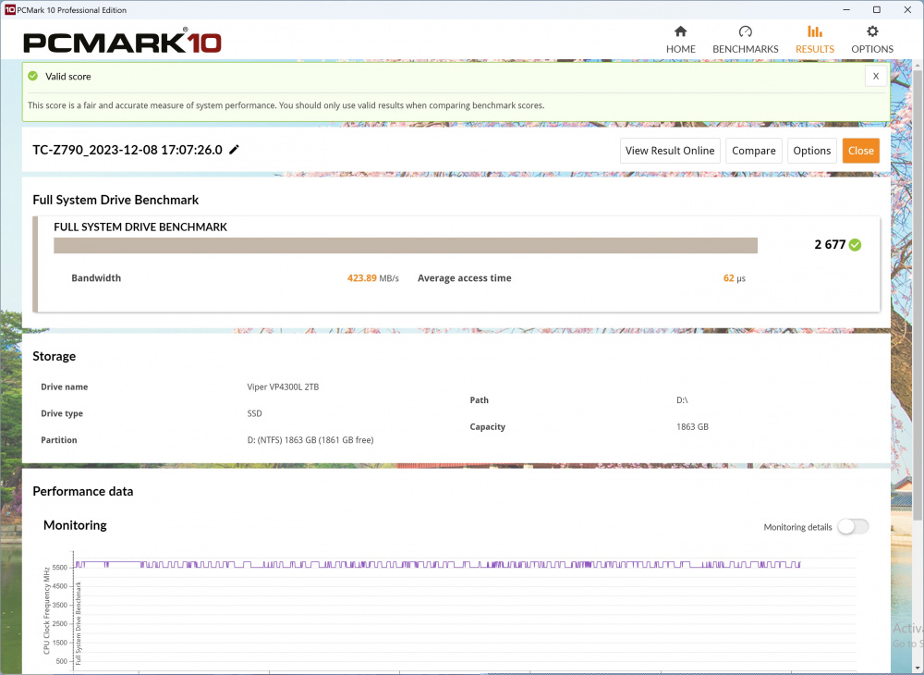
Task: Toggle Monitoring details switch
Action: pos(853,526)
